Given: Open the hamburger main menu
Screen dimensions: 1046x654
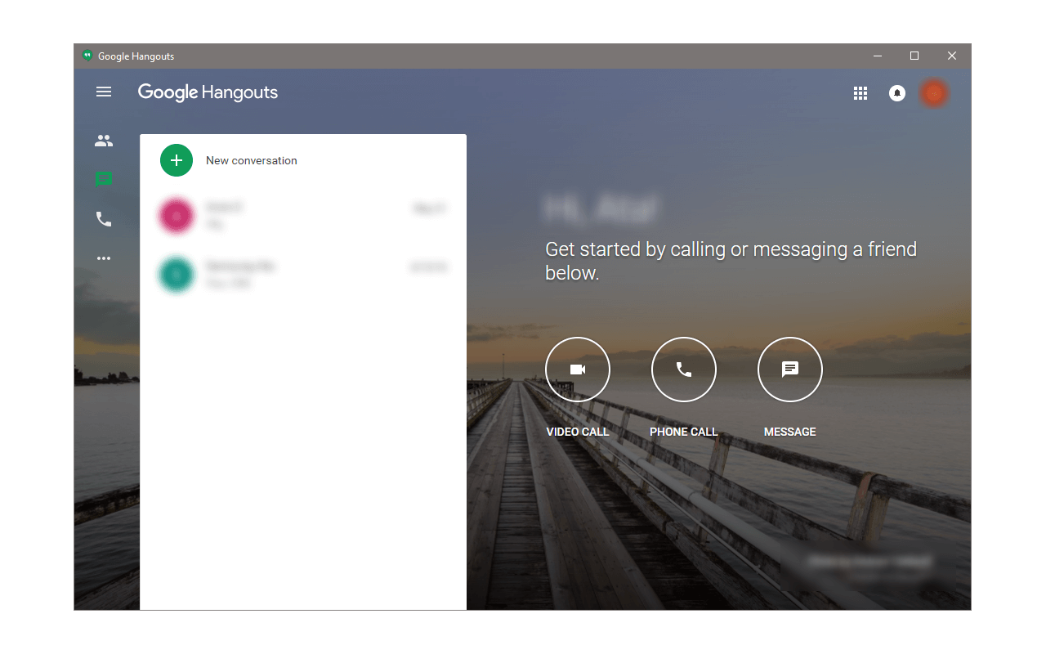Looking at the screenshot, I should click(x=104, y=92).
